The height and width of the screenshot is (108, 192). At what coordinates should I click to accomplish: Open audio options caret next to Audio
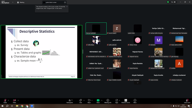(x=8, y=100)
